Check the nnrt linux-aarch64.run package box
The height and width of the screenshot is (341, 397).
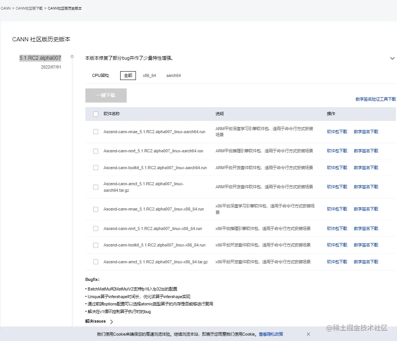coord(96,151)
